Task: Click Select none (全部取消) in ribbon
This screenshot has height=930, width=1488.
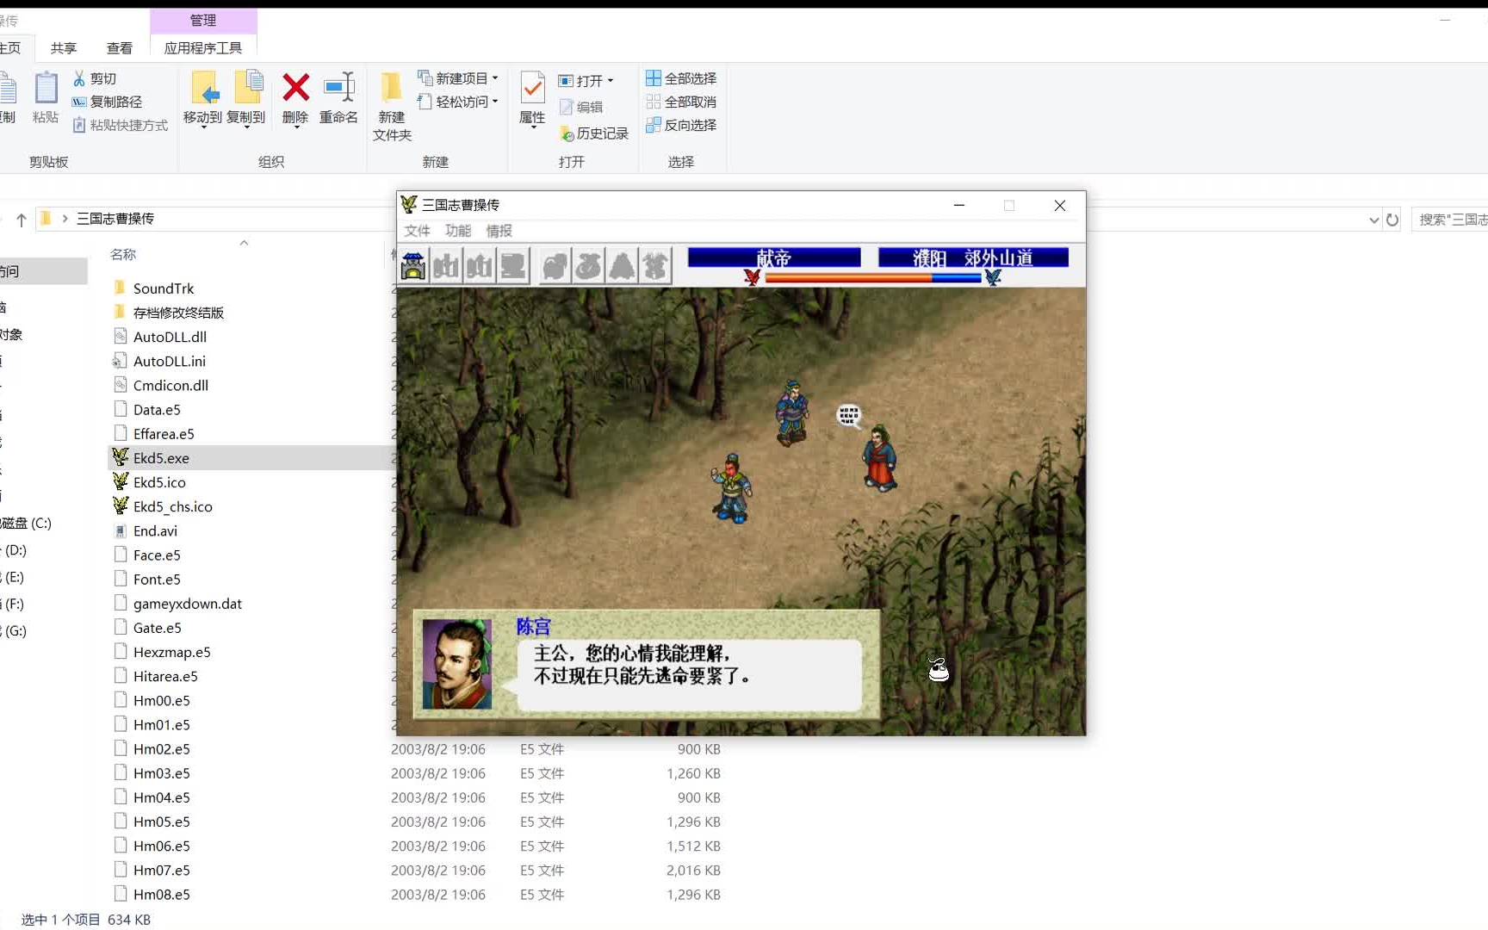Action: [681, 102]
